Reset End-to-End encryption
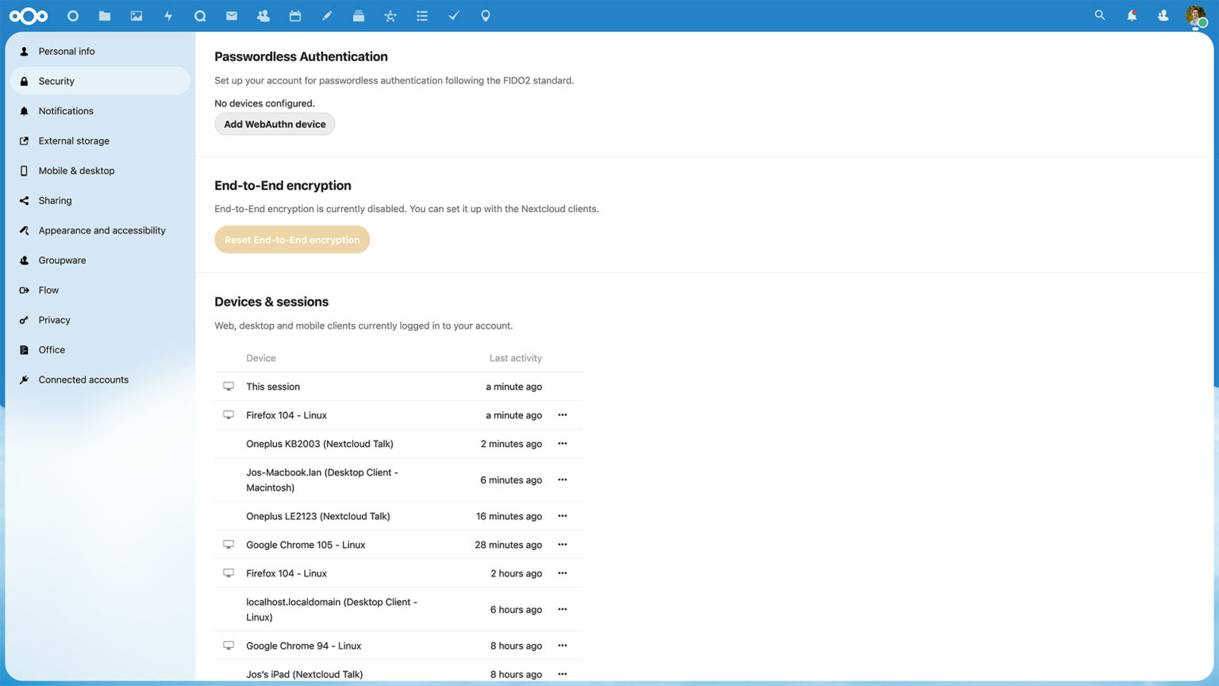This screenshot has width=1219, height=686. pos(292,239)
